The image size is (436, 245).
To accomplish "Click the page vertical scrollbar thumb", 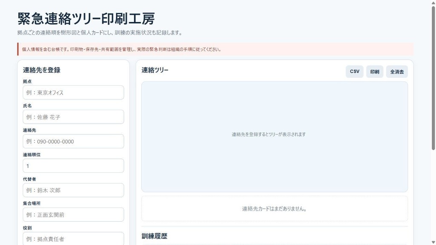I will [433, 78].
